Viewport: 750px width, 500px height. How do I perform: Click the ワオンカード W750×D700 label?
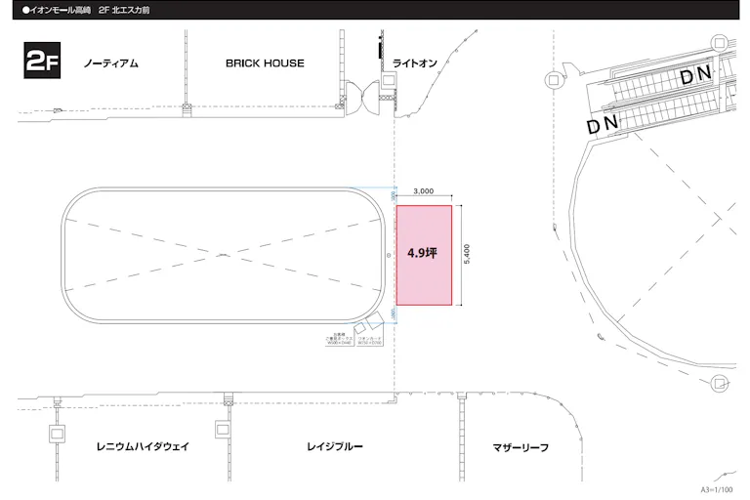point(370,341)
